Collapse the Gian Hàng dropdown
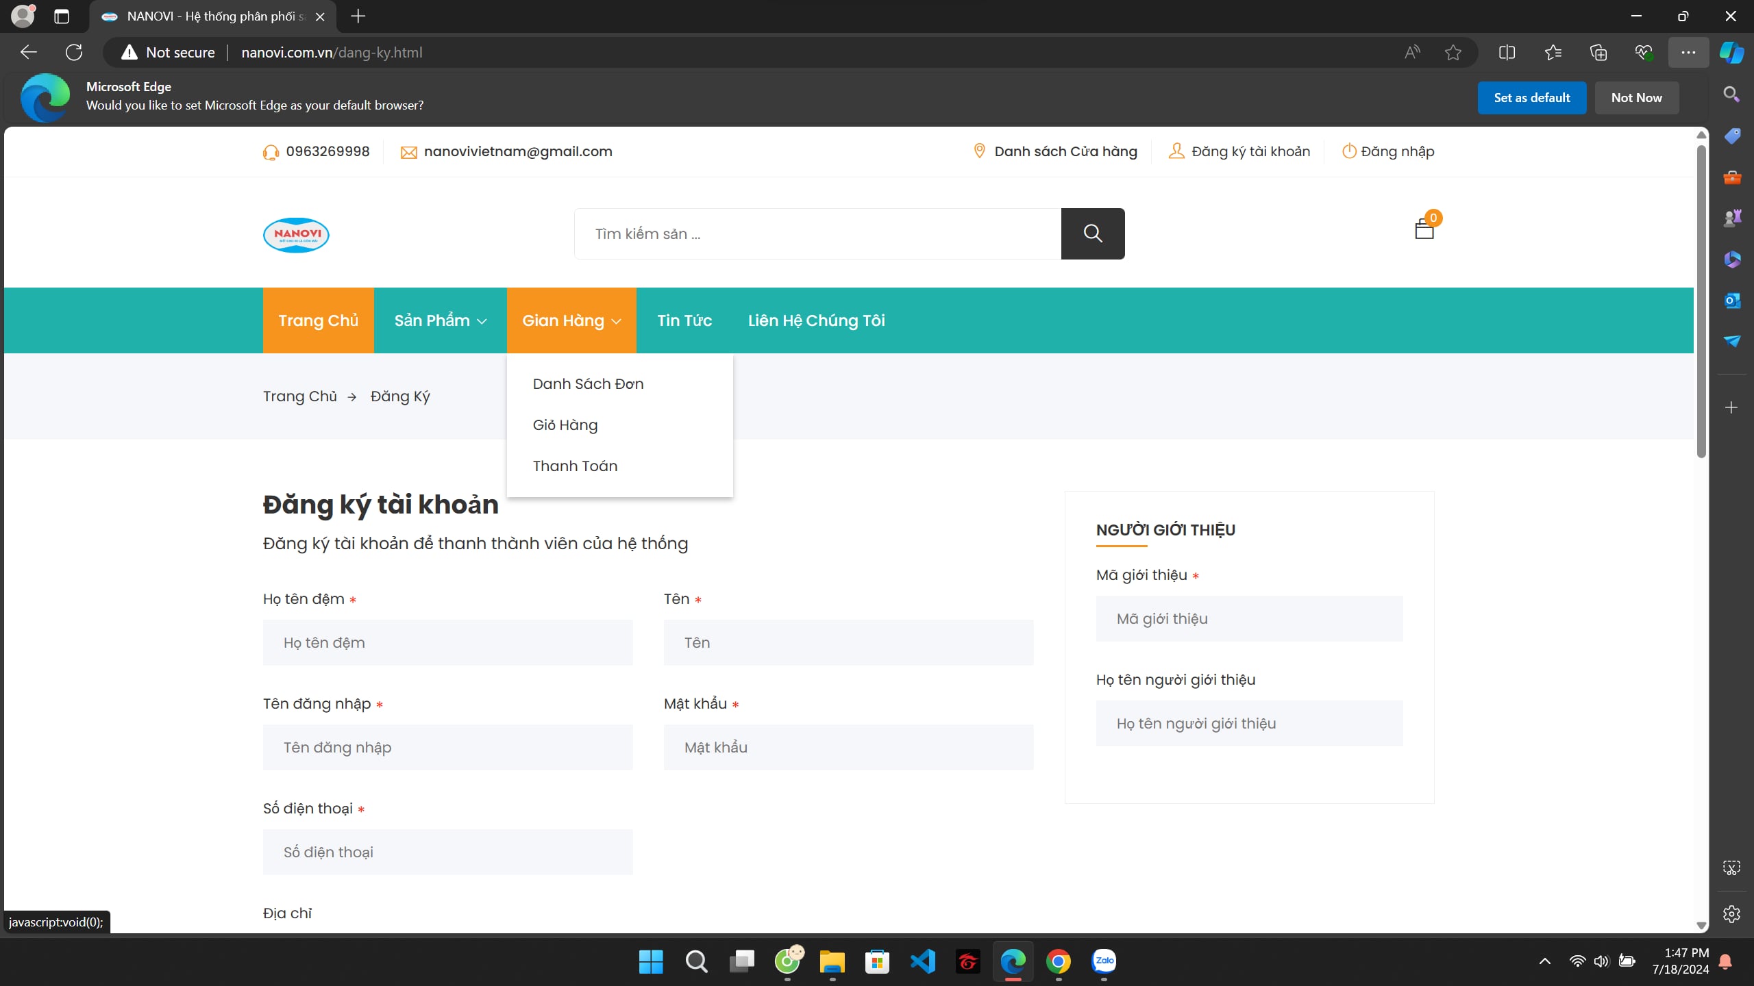The image size is (1754, 986). pyautogui.click(x=571, y=320)
